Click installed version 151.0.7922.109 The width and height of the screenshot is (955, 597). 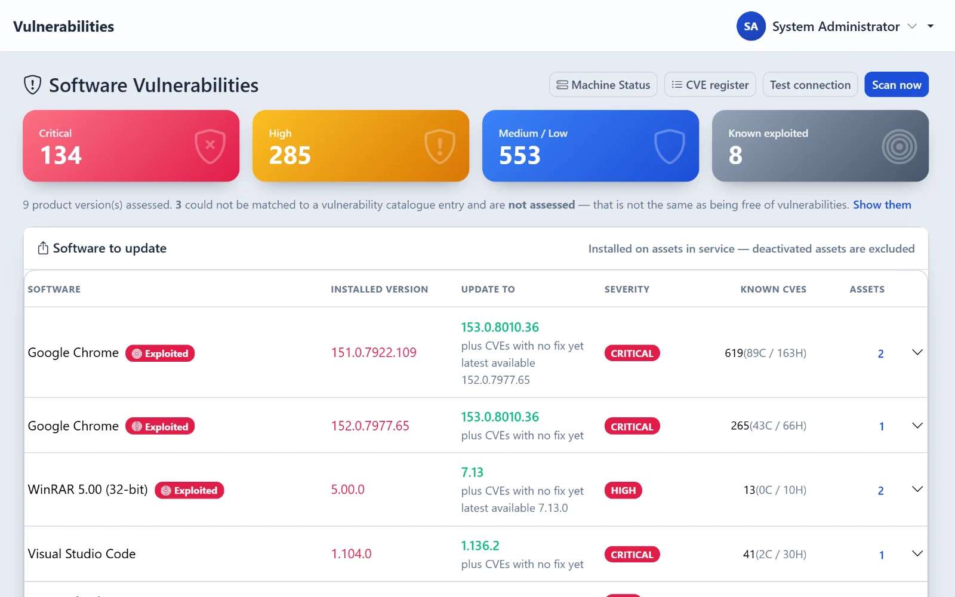point(374,353)
